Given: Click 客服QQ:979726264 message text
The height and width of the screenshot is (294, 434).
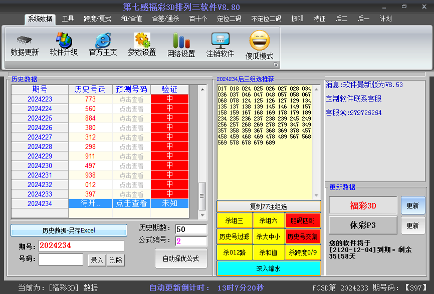Looking at the screenshot, I should click(x=353, y=112).
